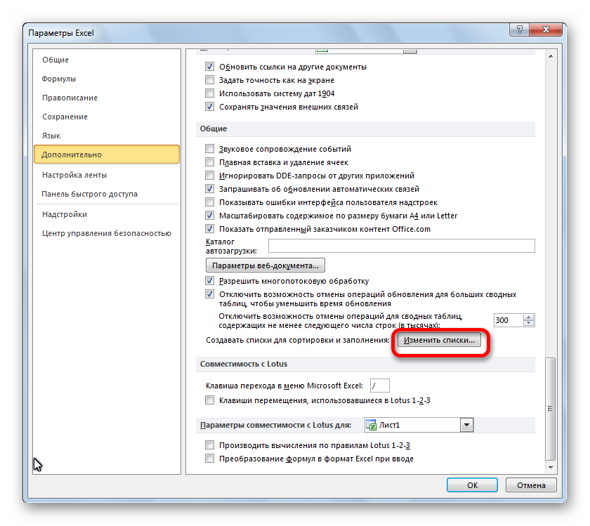Toggle Сохранять значения внешних связей
590x526 pixels.
click(x=209, y=107)
